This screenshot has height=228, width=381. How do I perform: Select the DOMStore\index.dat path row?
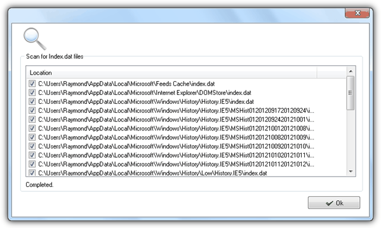pos(145,93)
